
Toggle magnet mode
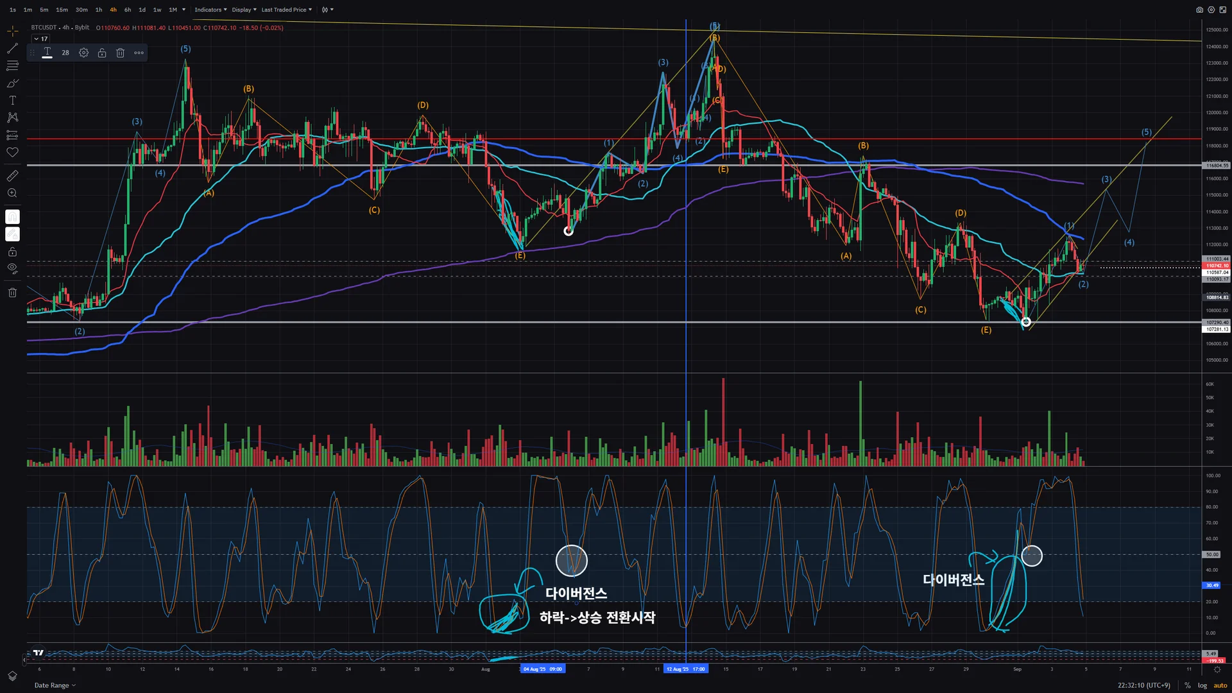tap(12, 217)
